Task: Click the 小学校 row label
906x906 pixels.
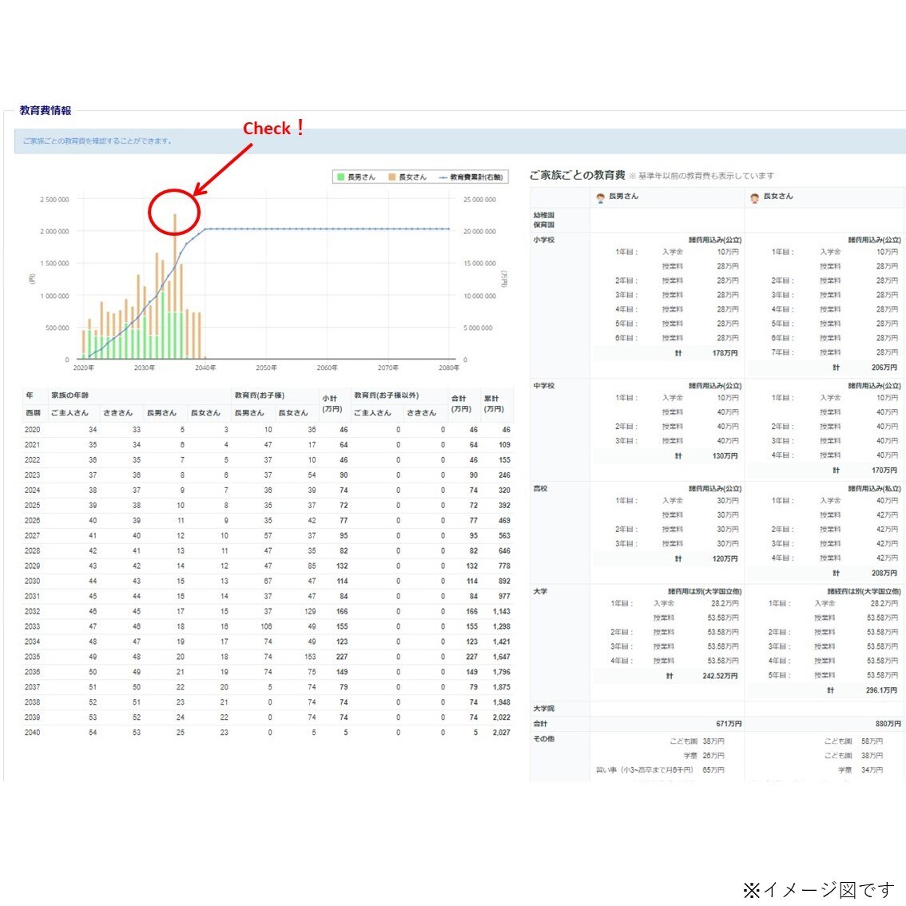Action: coord(544,239)
